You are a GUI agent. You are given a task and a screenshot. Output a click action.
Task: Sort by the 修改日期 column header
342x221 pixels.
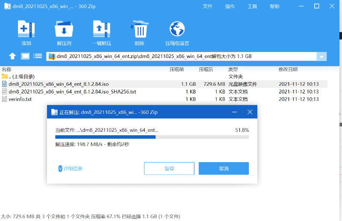point(288,70)
